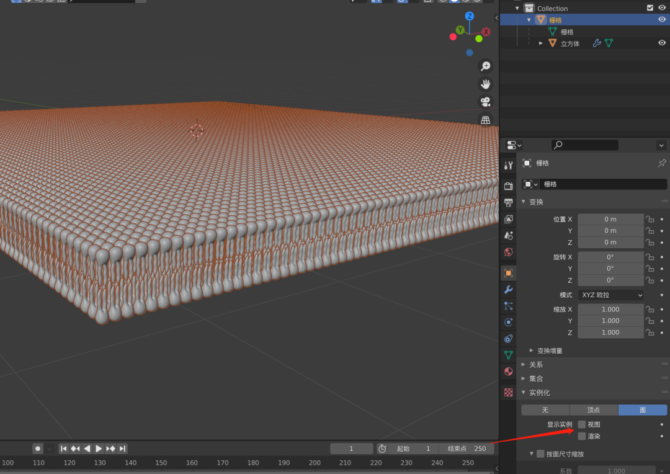This screenshot has height=474, width=670.
Task: Click the hand pan view icon
Action: [x=485, y=84]
